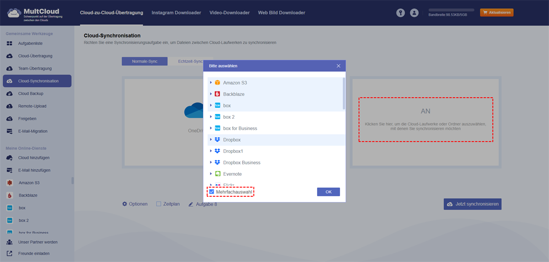This screenshot has width=549, height=262.
Task: Click the box 2 sidebar icon
Action: click(x=9, y=220)
